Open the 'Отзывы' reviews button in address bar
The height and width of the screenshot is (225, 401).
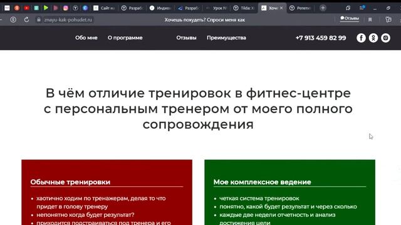(350, 18)
